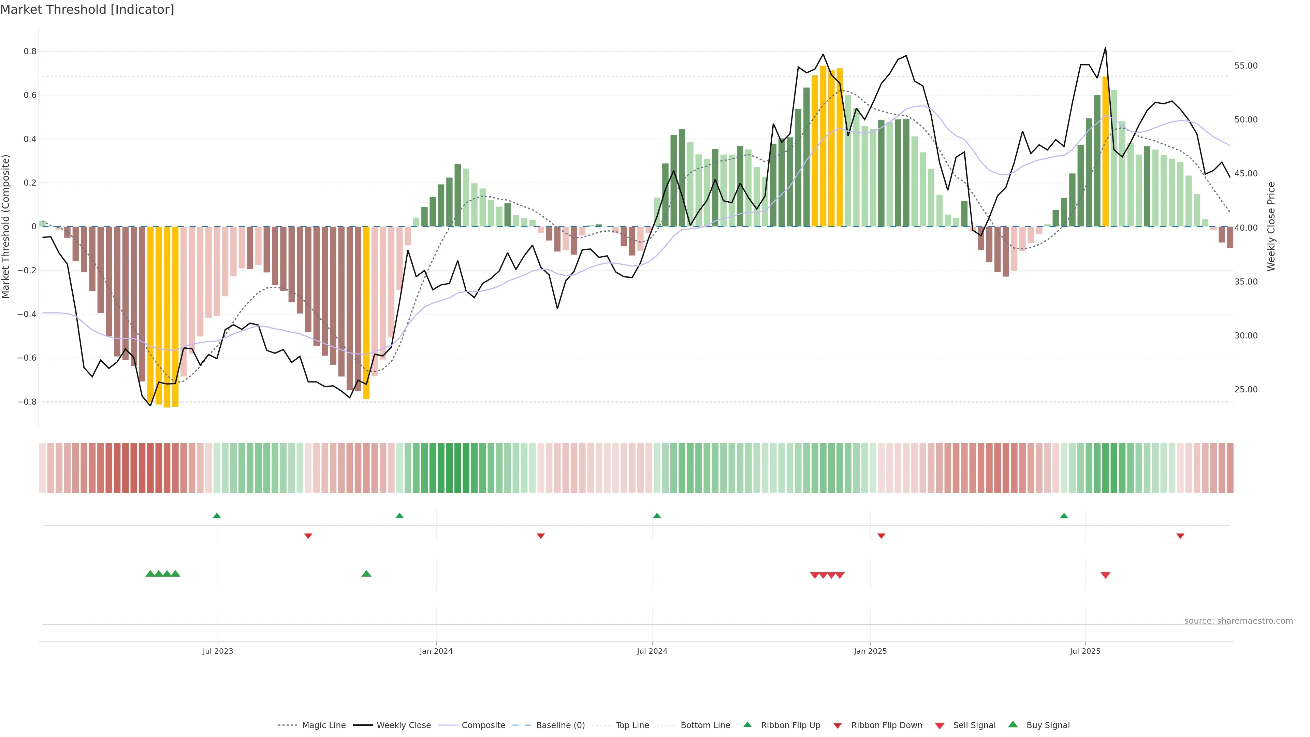Click the Ribbon Flip Up legend triangle
Screen dimensions: 1310x737
tap(747, 724)
